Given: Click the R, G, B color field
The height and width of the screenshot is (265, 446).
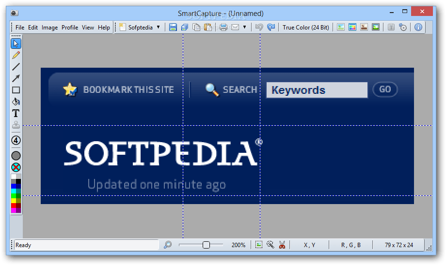Looking at the screenshot, I should (350, 245).
